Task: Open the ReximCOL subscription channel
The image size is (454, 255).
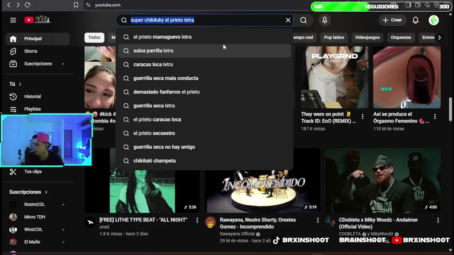Action: [x=38, y=204]
